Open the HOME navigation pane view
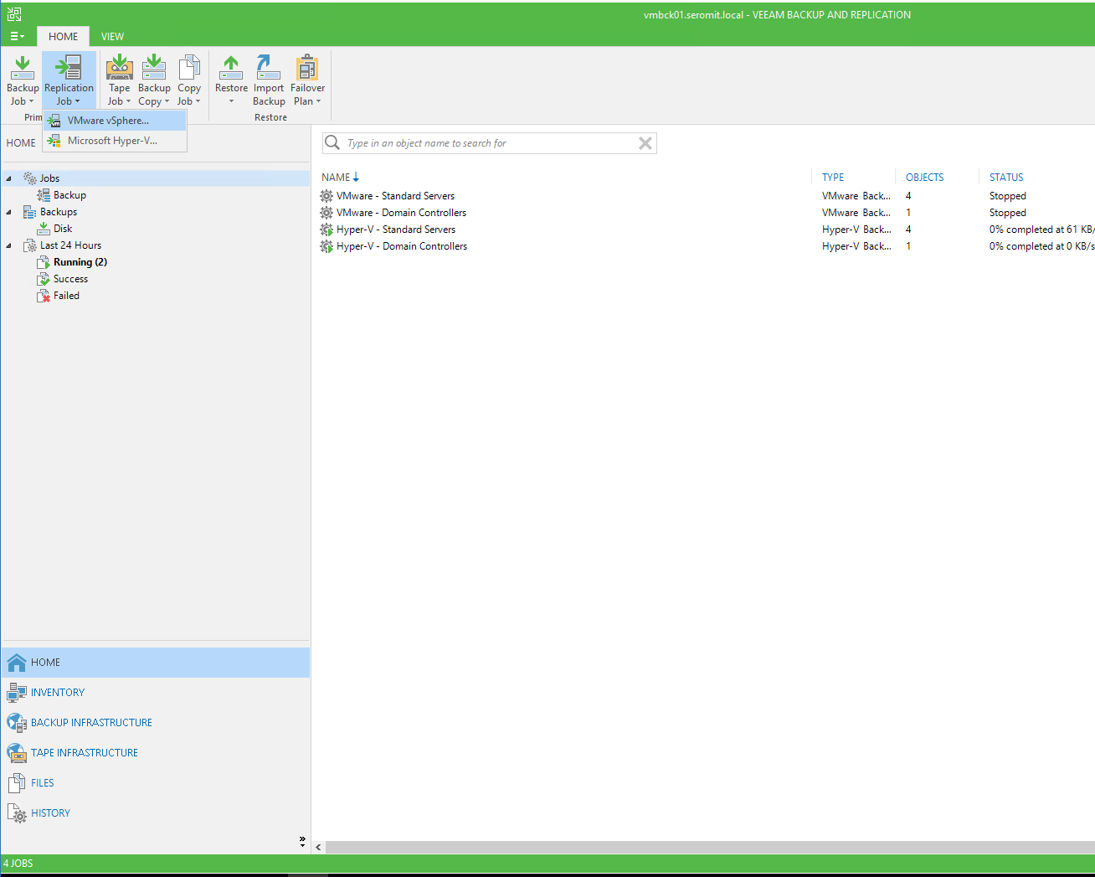 click(156, 663)
